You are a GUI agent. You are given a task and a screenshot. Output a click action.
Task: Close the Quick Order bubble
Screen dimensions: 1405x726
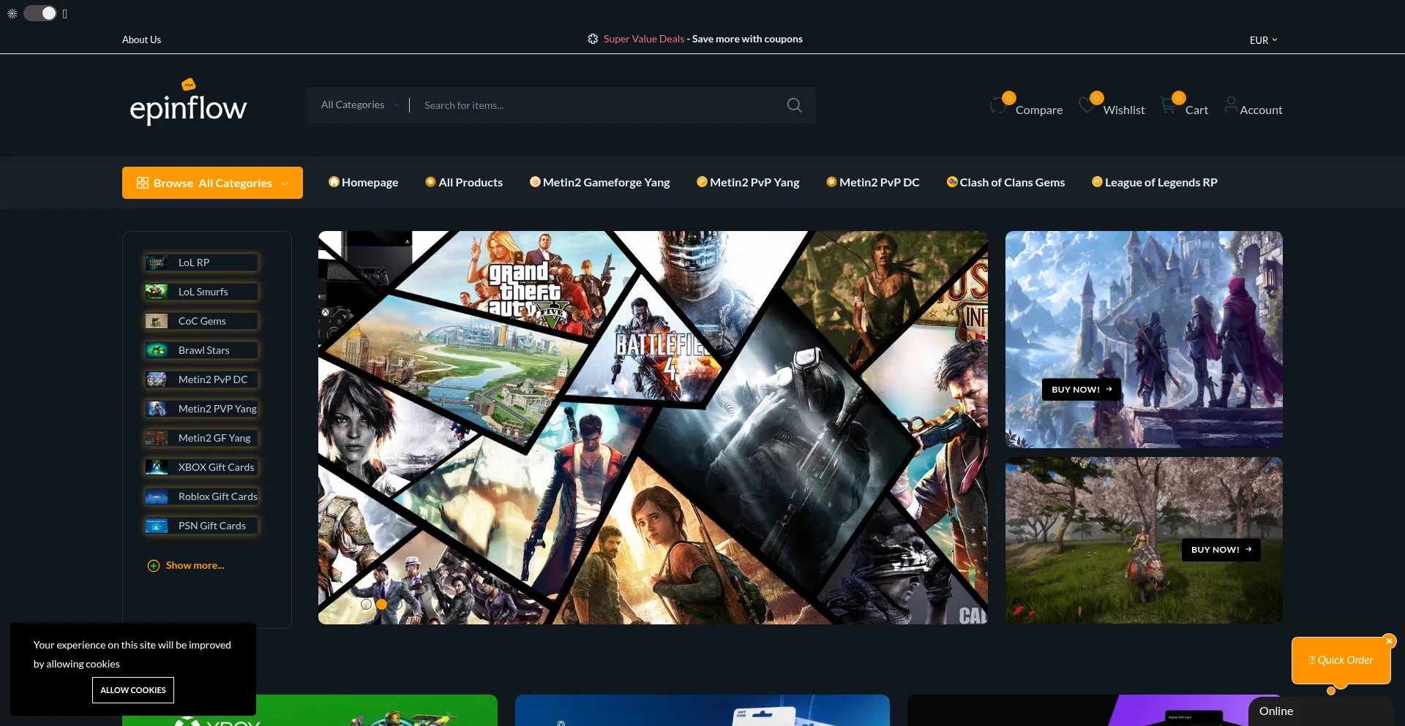pyautogui.click(x=1389, y=641)
